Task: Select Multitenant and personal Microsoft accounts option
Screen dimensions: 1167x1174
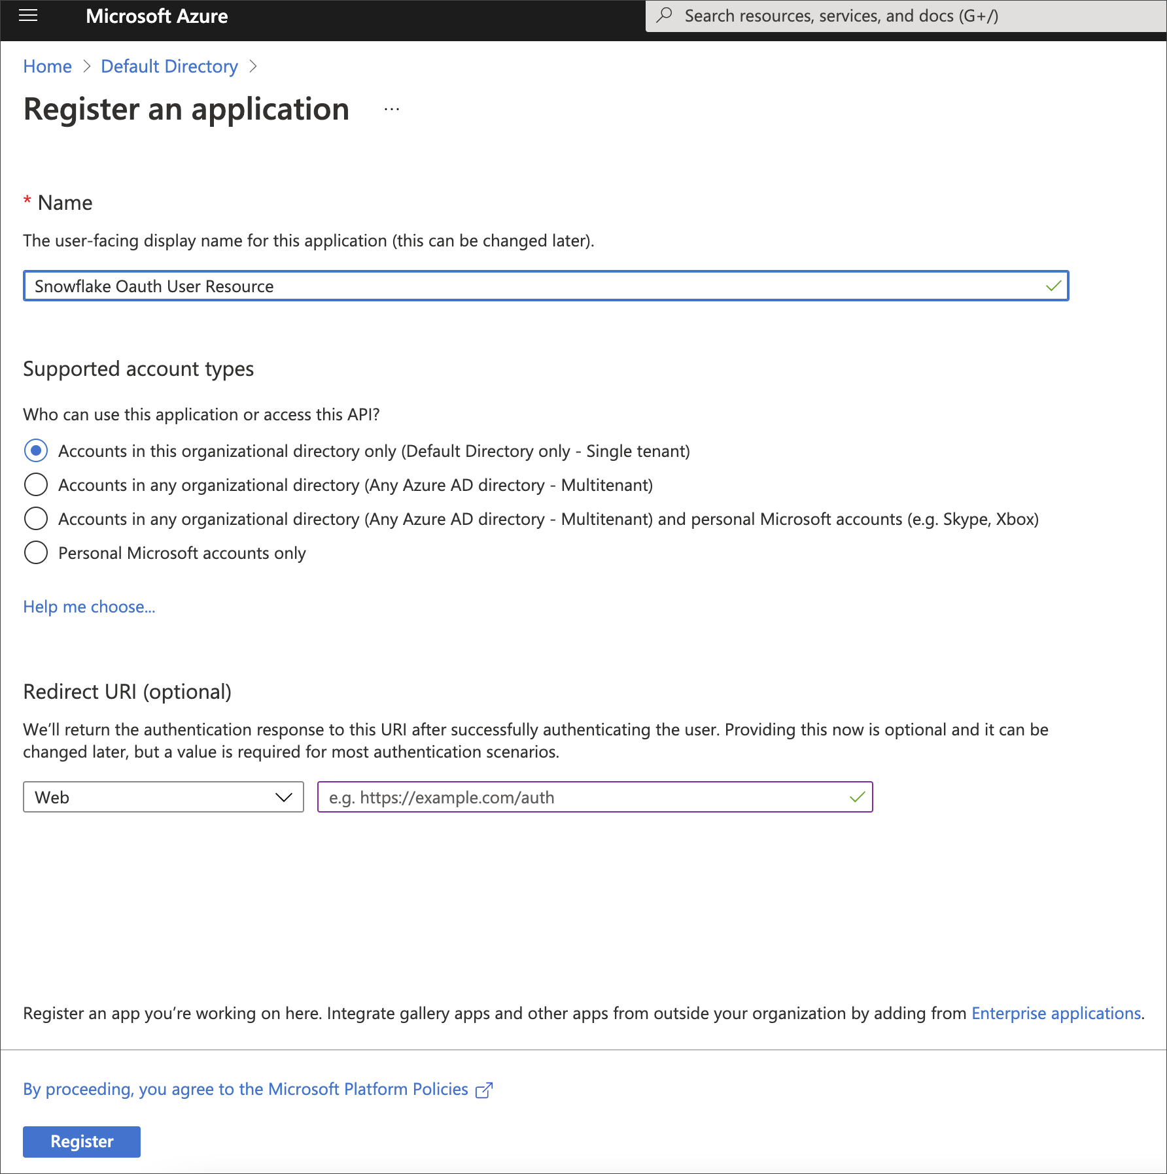Action: [x=36, y=518]
